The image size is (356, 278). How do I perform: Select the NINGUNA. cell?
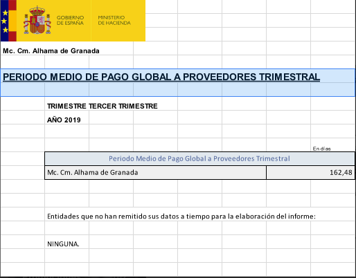[x=63, y=244]
